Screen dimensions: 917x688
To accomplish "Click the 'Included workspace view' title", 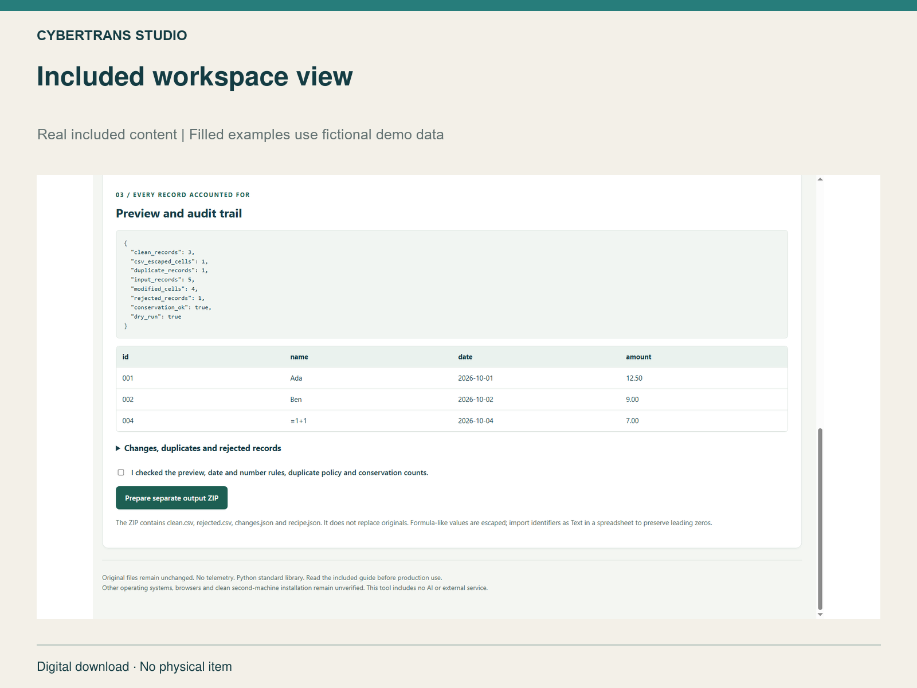I will [195, 76].
